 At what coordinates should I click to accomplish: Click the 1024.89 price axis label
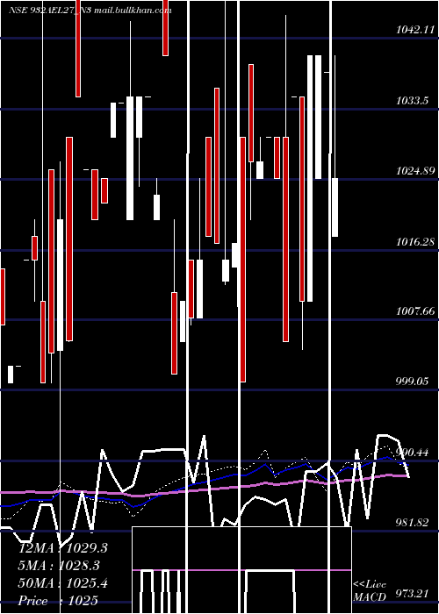click(x=416, y=171)
